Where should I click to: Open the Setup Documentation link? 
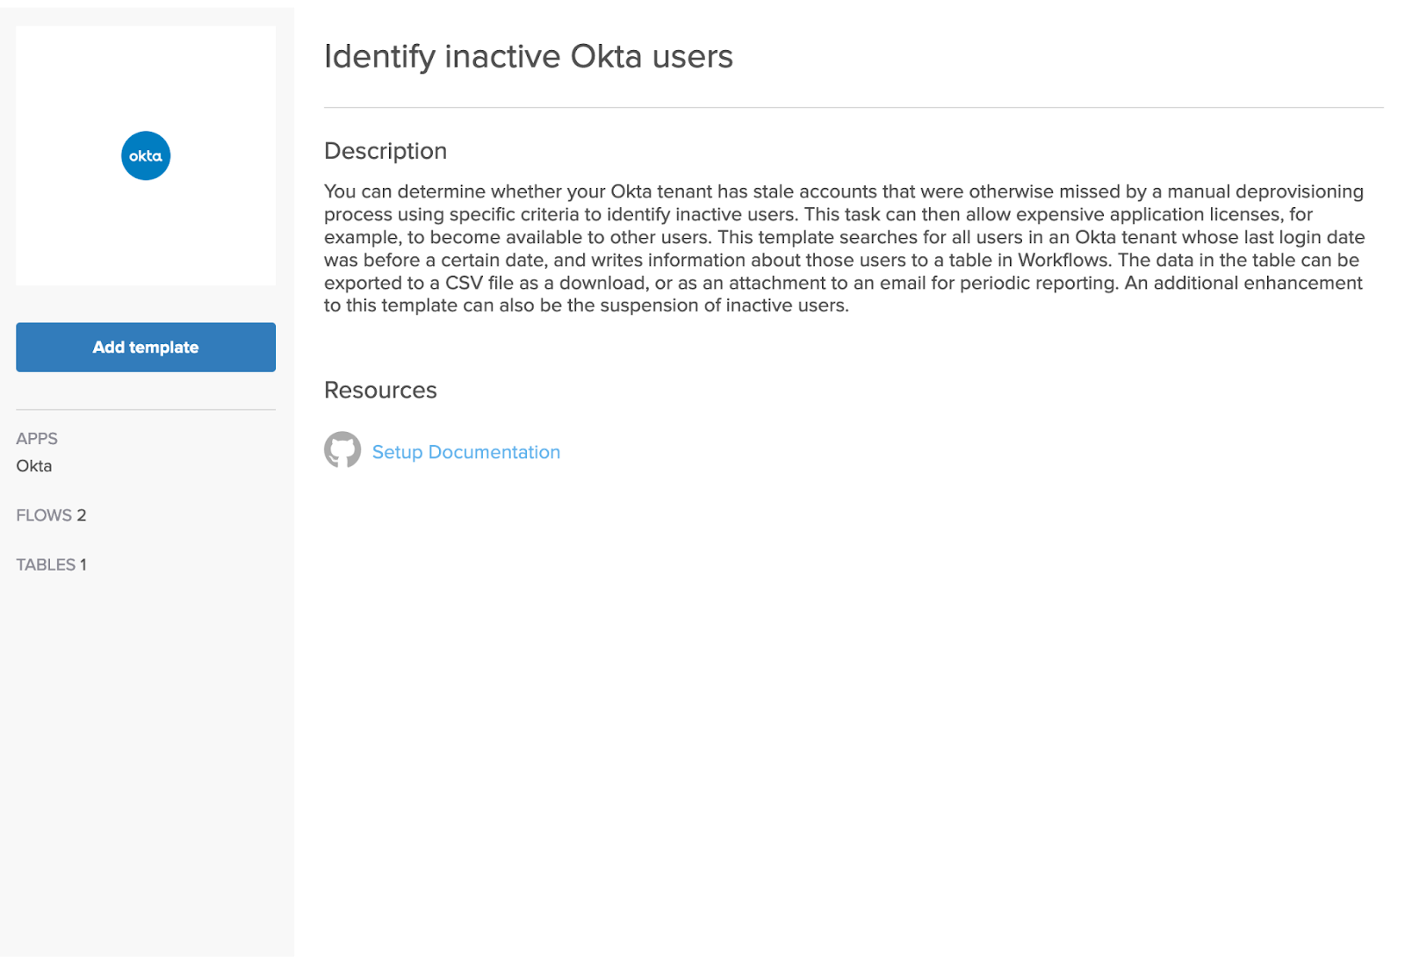pos(465,452)
